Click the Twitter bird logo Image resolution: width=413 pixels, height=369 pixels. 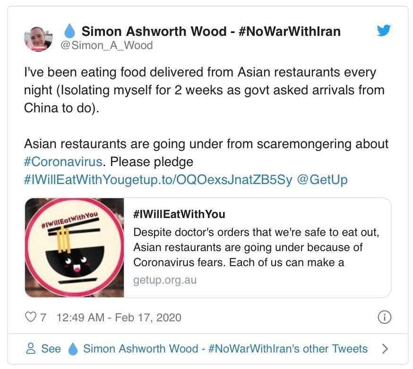tap(384, 30)
